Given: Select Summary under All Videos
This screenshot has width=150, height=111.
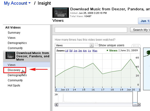Looking at the screenshot, I should click(x=14, y=33).
